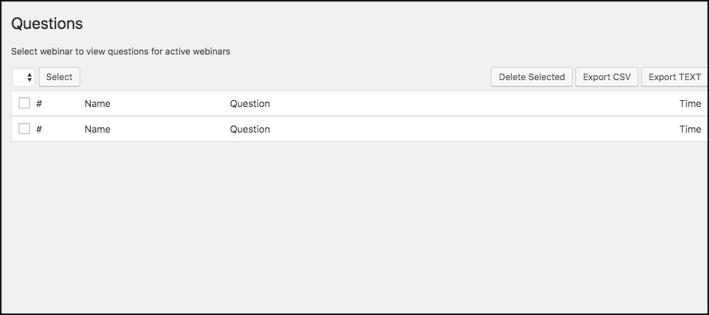The width and height of the screenshot is (709, 315).
Task: Click the Question column in the footer row
Action: coord(250,129)
